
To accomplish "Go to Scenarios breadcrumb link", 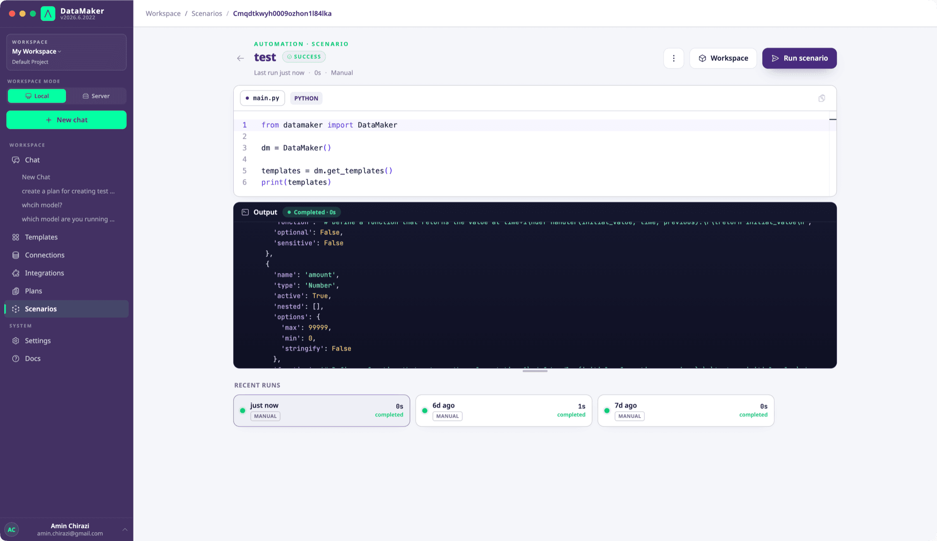I will (207, 14).
